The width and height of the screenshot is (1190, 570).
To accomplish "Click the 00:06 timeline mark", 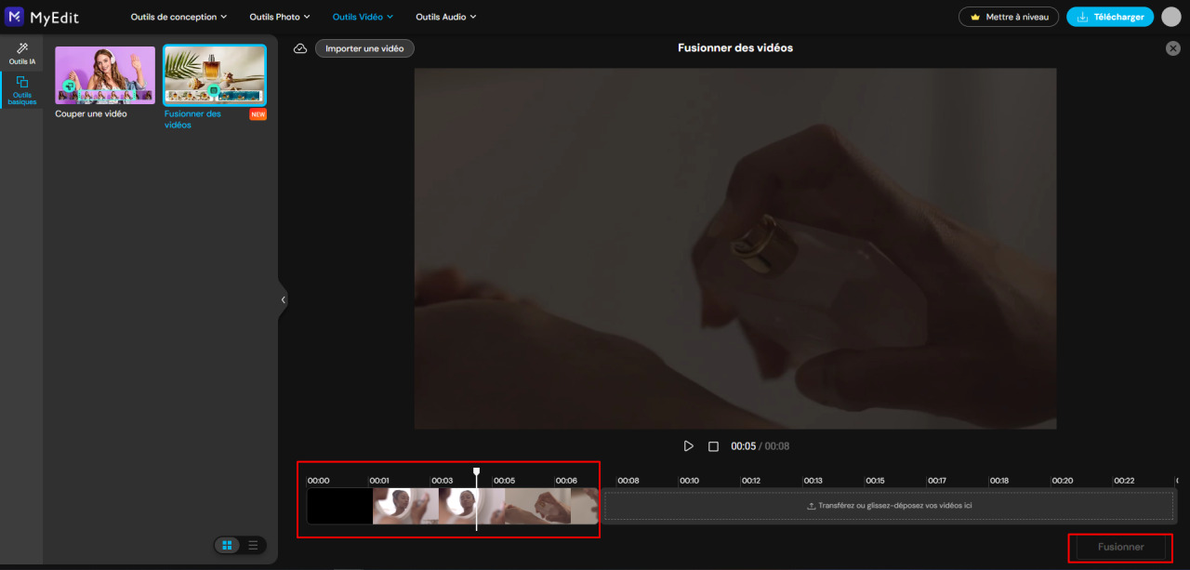I will tap(566, 481).
